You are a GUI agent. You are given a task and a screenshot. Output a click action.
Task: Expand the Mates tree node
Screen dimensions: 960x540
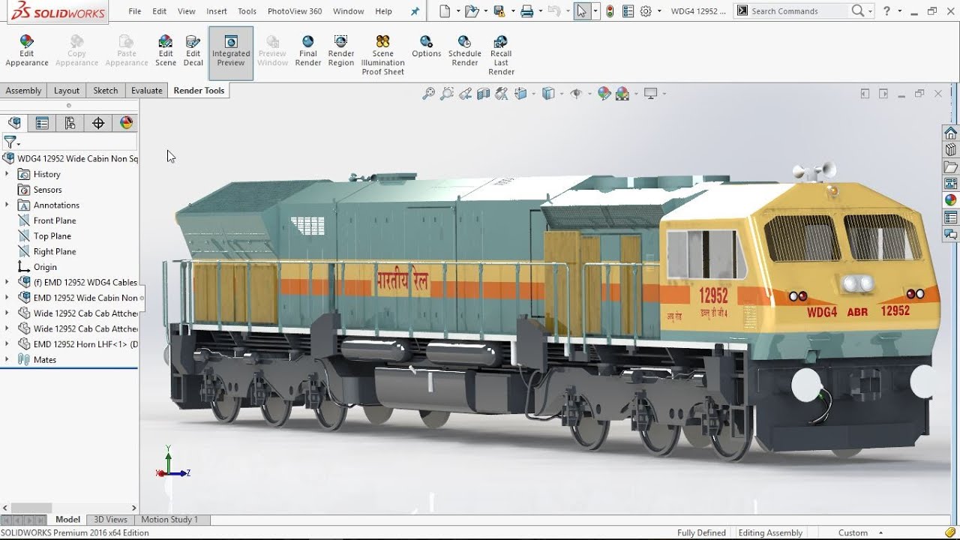pyautogui.click(x=7, y=359)
